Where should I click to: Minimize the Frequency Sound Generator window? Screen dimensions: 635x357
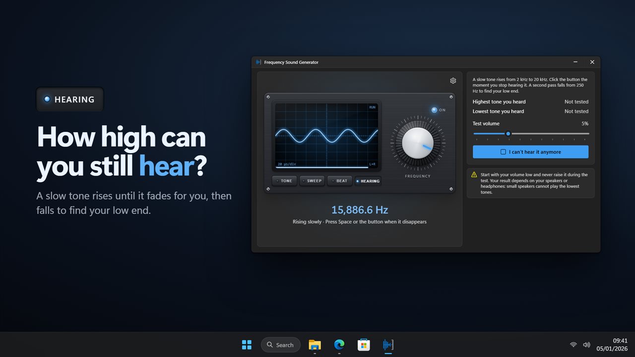coord(575,62)
